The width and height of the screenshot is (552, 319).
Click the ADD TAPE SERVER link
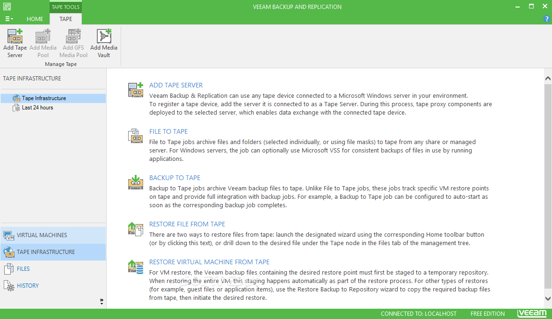[x=176, y=85]
